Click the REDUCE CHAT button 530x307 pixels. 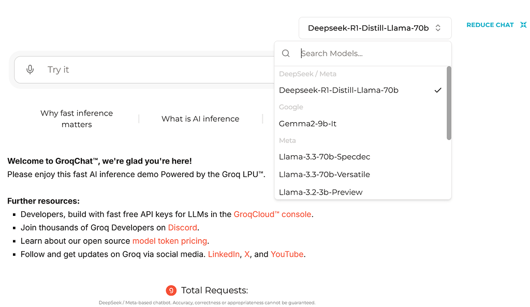496,25
